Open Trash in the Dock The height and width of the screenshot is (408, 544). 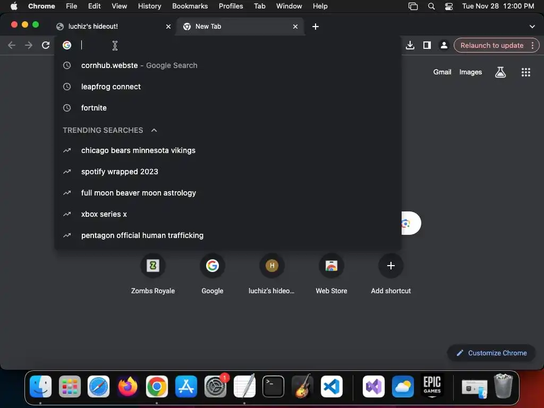coord(504,386)
